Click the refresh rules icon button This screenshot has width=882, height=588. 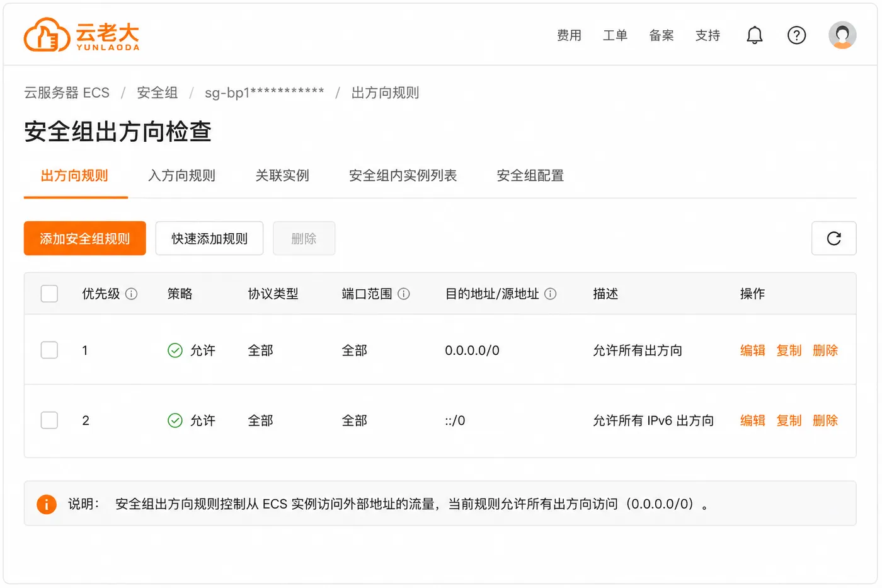point(833,238)
